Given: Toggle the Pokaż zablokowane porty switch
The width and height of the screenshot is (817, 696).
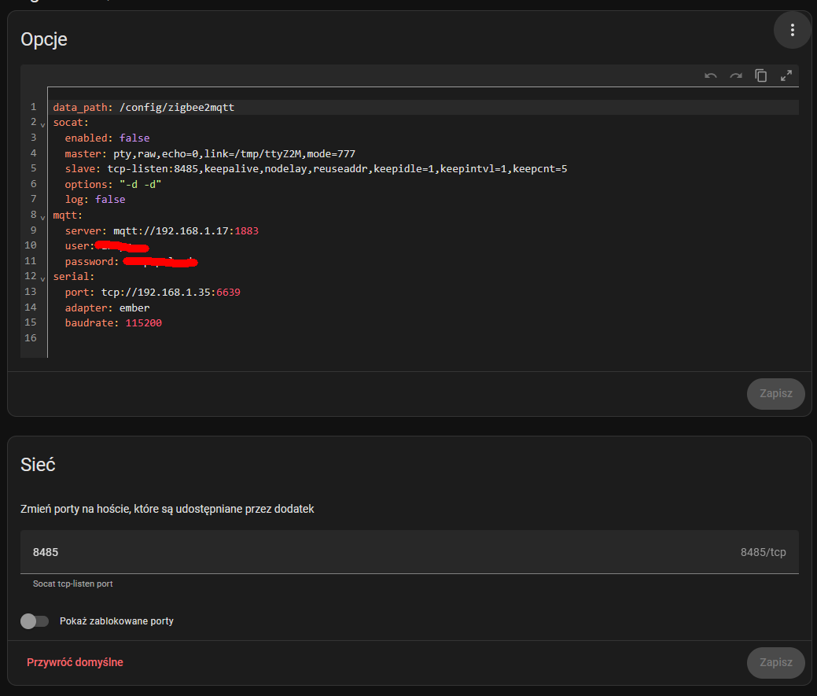Looking at the screenshot, I should (35, 621).
